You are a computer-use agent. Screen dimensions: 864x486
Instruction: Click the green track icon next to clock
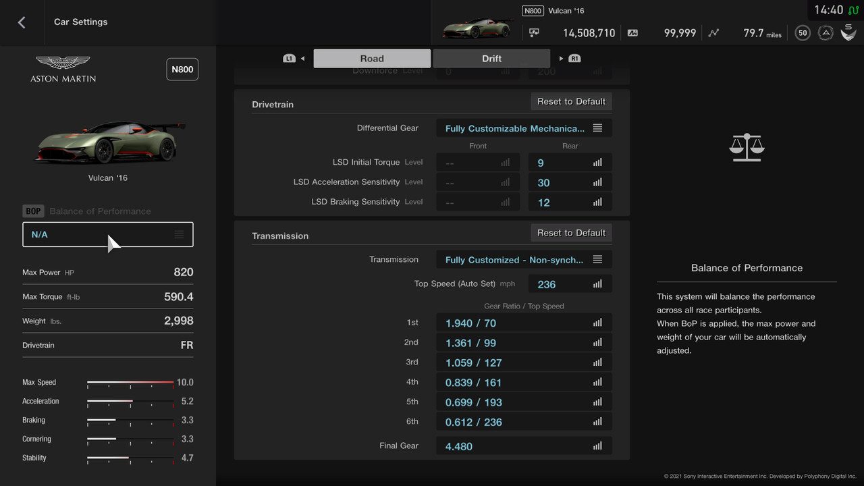pos(854,10)
